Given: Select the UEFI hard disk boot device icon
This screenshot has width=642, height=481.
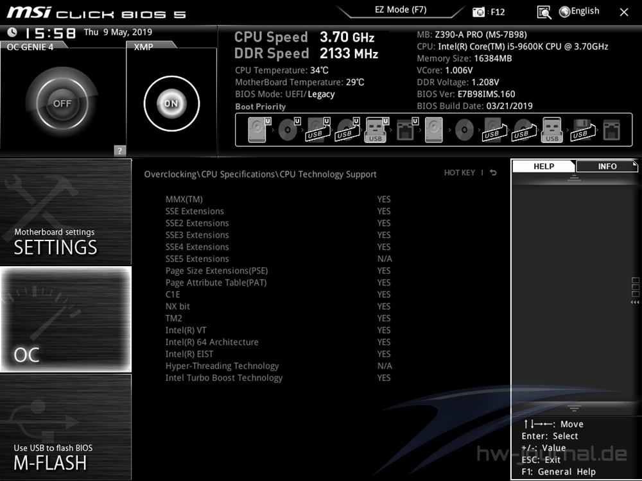Looking at the screenshot, I should (259, 130).
